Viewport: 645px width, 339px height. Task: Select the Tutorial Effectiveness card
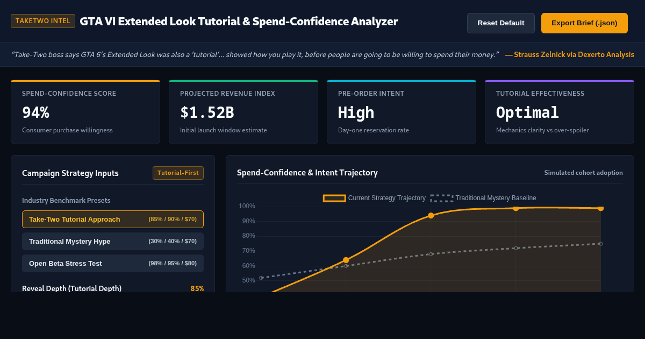(x=560, y=112)
